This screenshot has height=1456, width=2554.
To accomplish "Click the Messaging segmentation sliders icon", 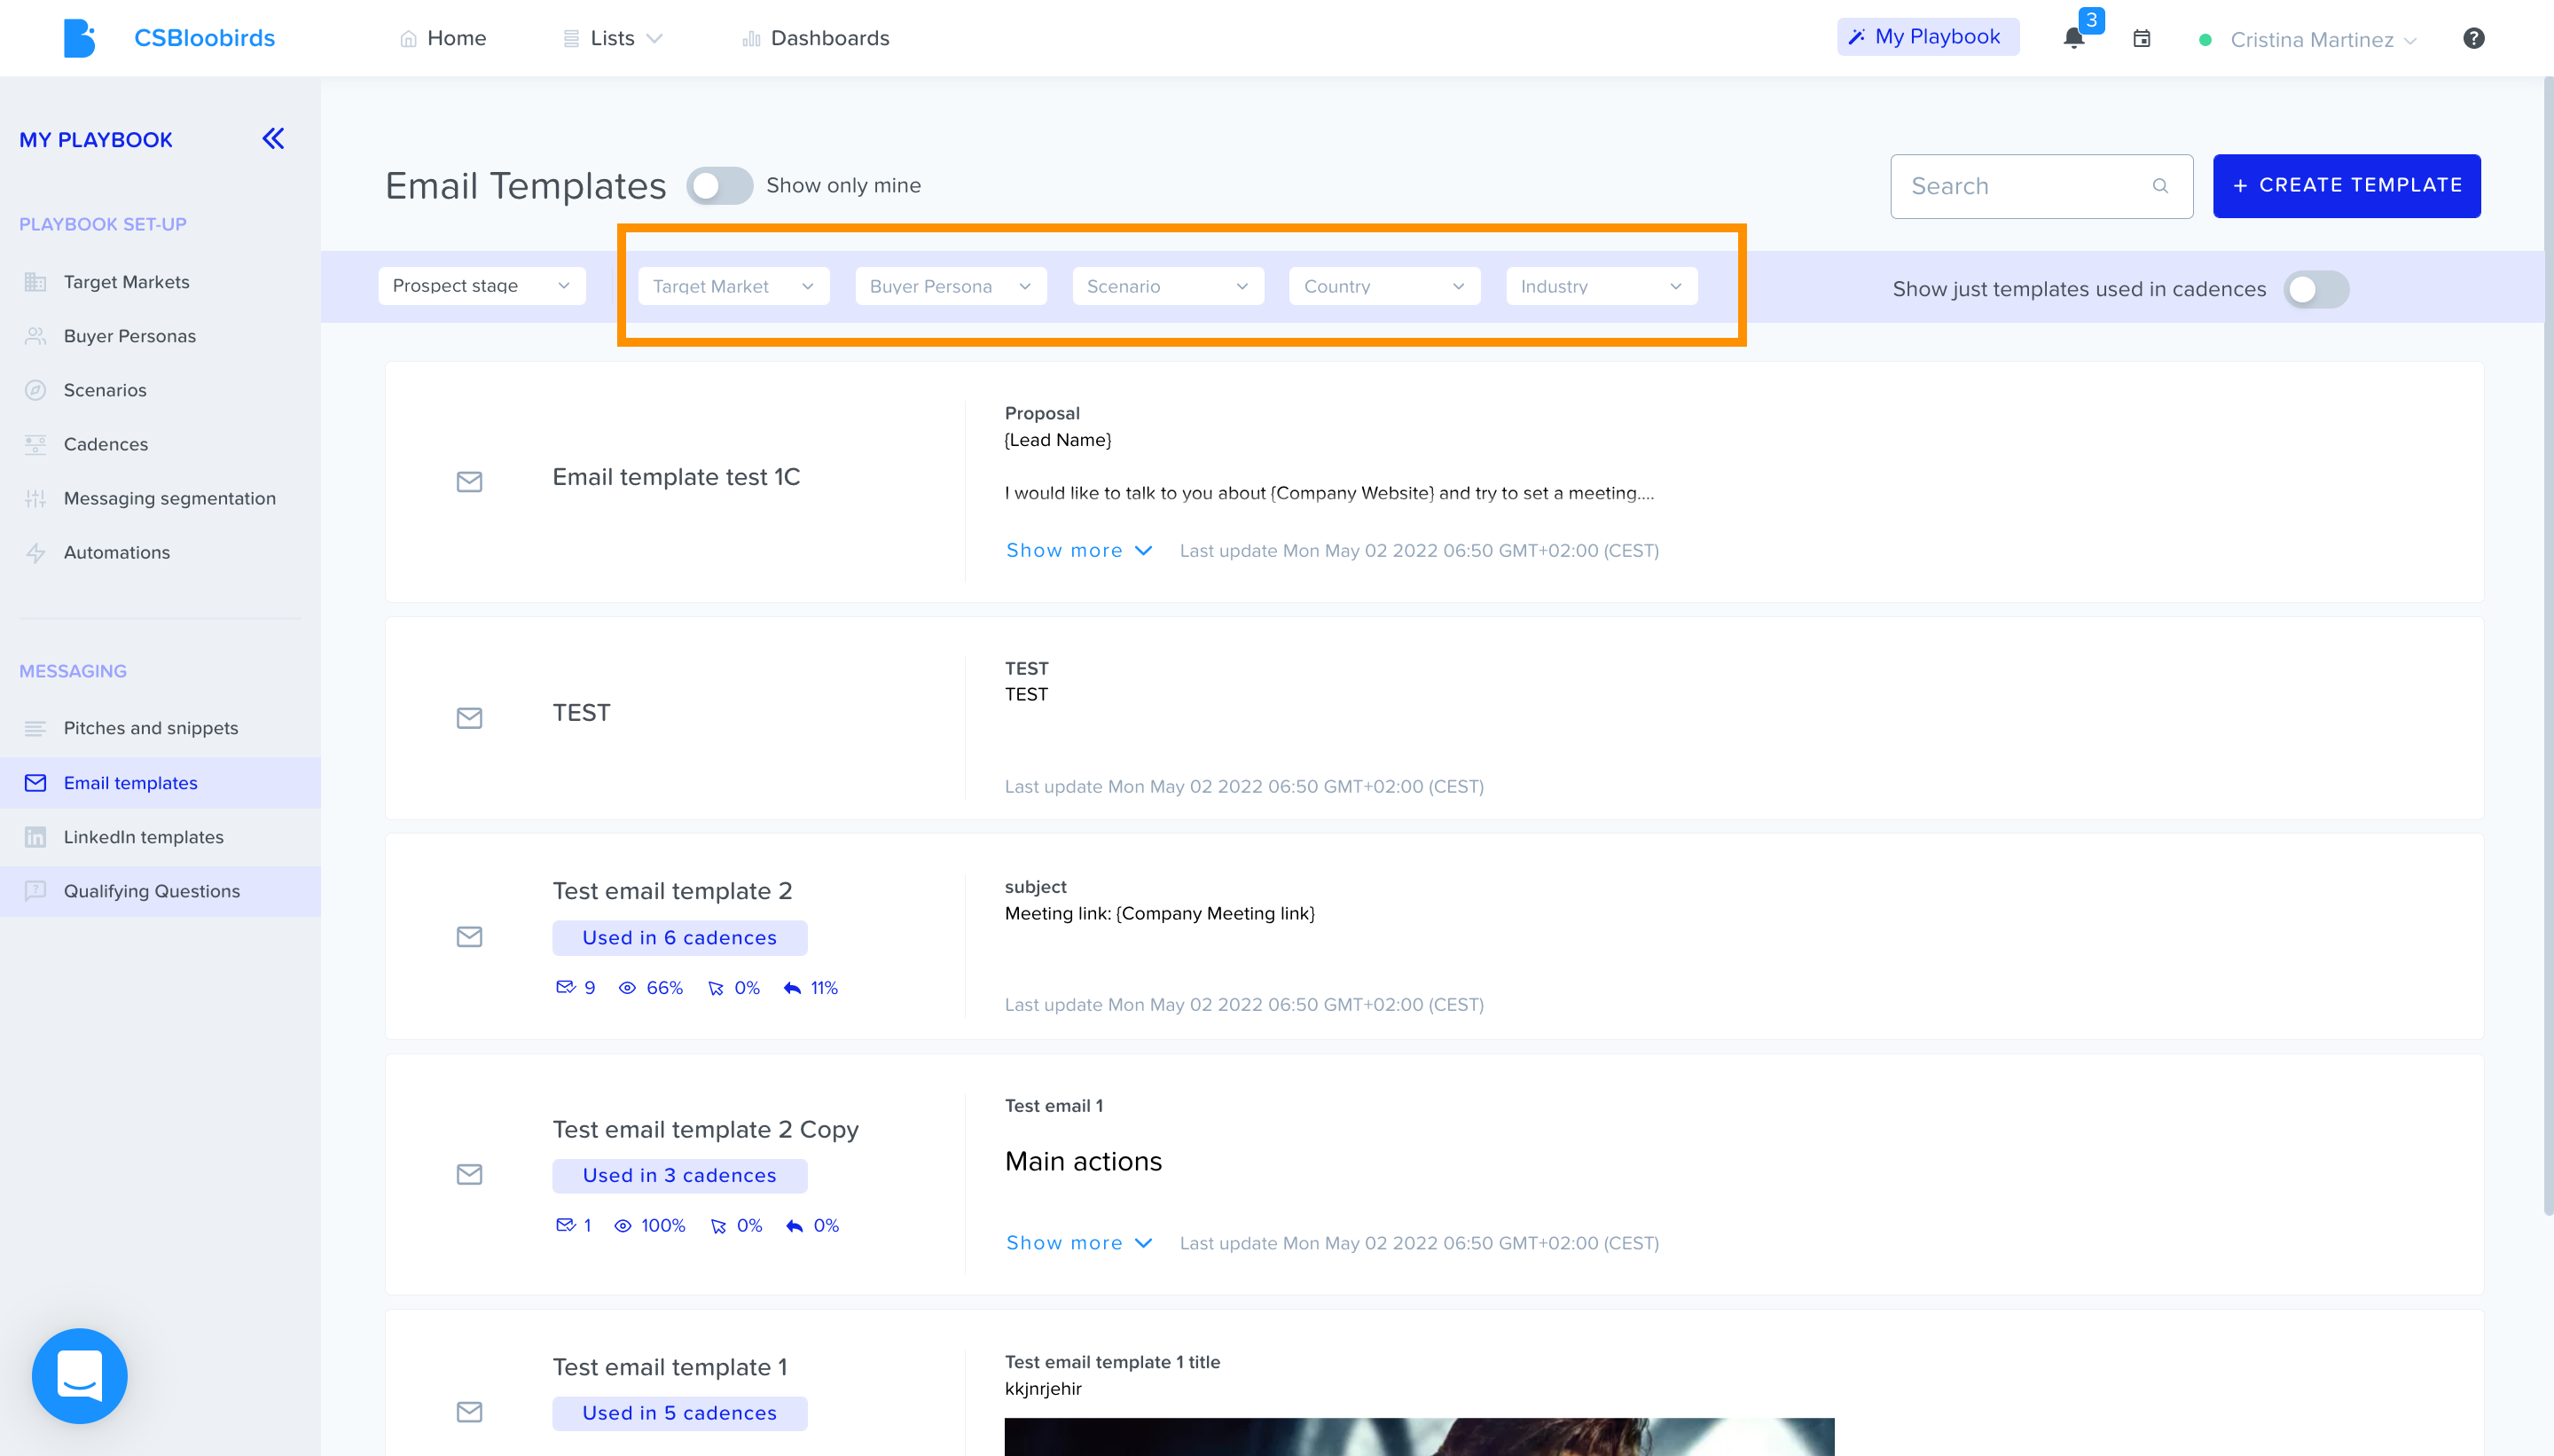I will tap(35, 498).
